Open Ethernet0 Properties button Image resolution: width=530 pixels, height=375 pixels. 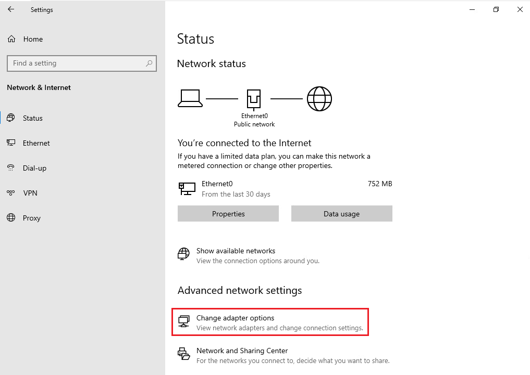click(x=228, y=214)
